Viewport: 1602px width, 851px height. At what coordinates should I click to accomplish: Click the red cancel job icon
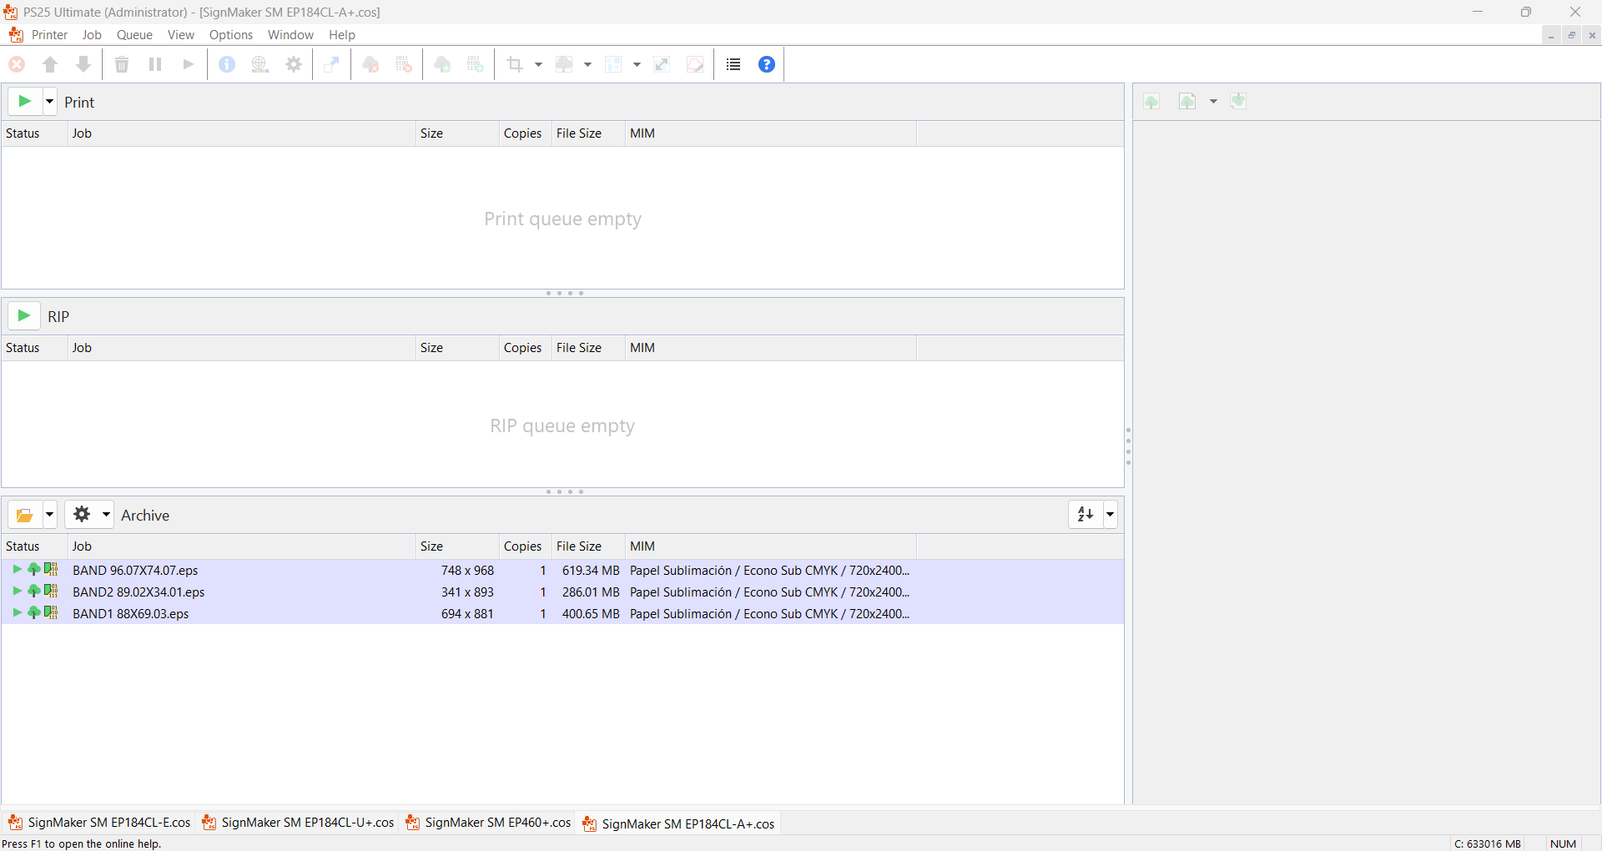point(17,64)
